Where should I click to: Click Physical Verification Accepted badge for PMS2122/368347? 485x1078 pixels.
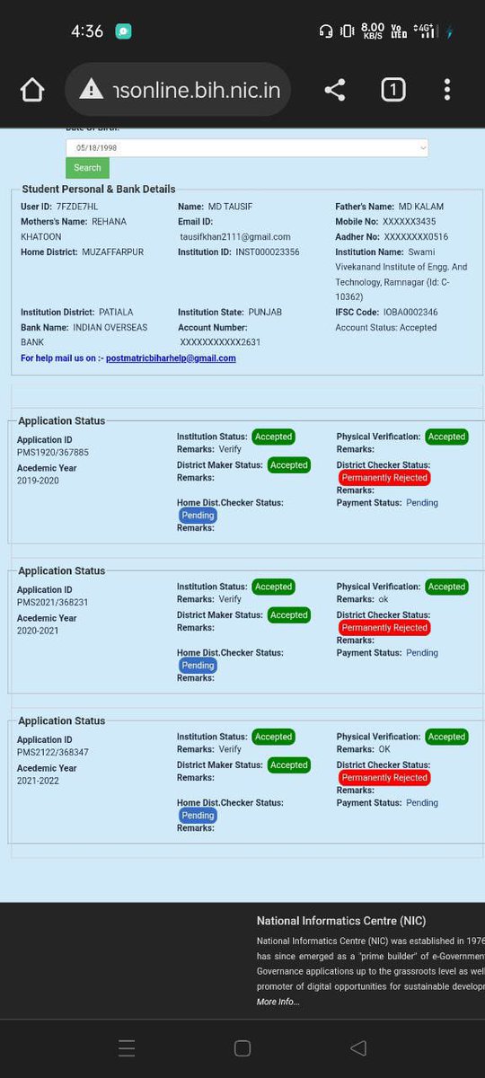(446, 737)
